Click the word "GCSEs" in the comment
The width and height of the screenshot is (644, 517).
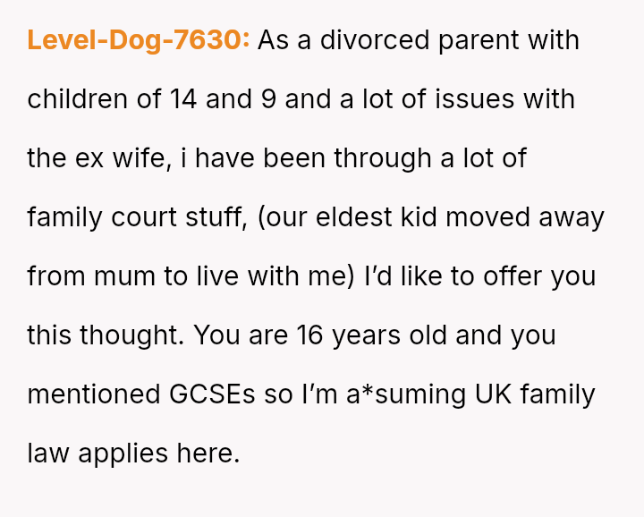point(212,394)
